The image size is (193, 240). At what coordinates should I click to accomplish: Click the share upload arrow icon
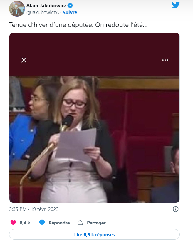pos(80,223)
